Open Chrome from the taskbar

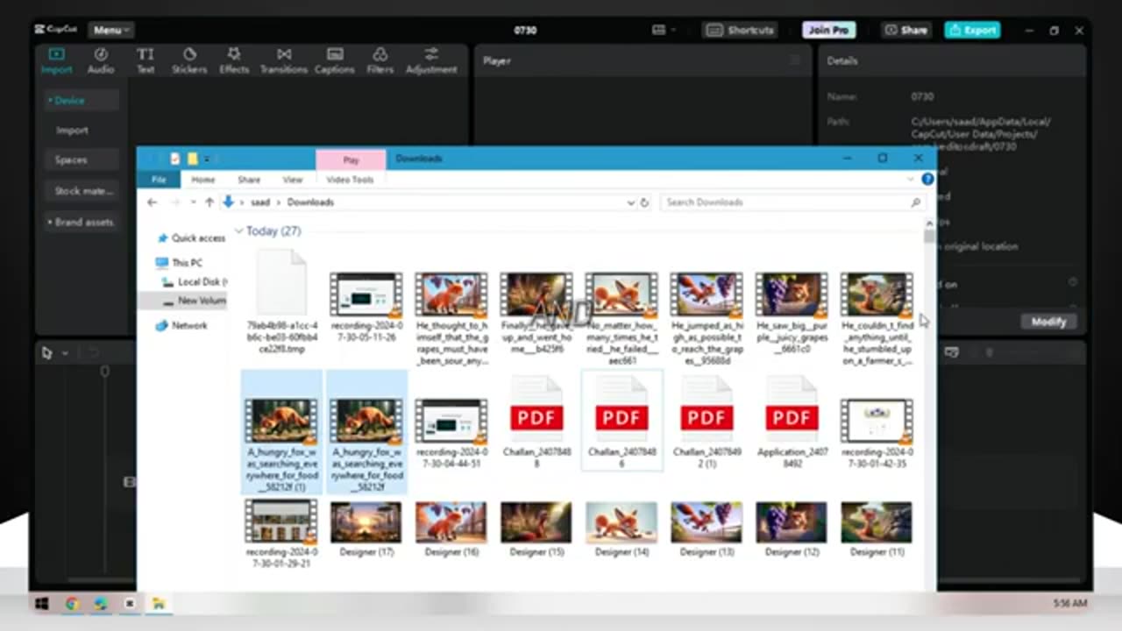tap(72, 603)
